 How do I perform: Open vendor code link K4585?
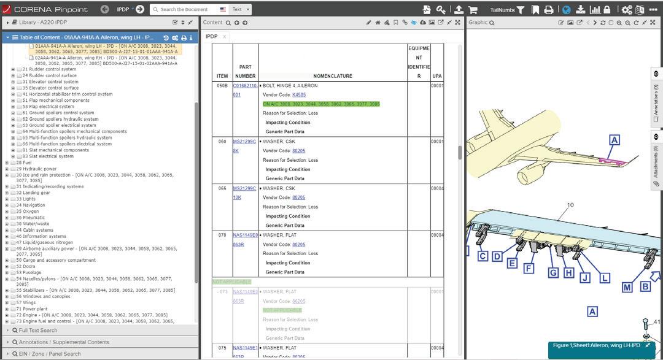point(299,95)
